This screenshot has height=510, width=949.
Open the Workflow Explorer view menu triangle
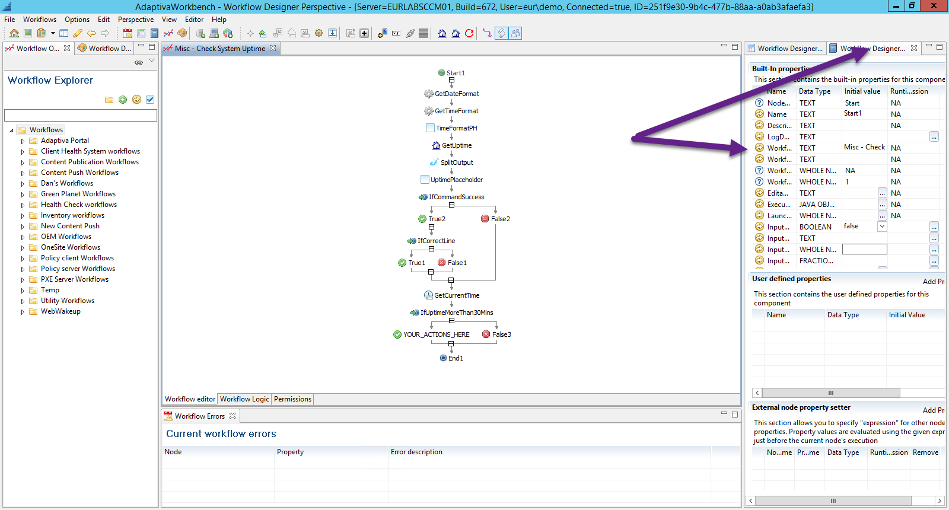152,60
